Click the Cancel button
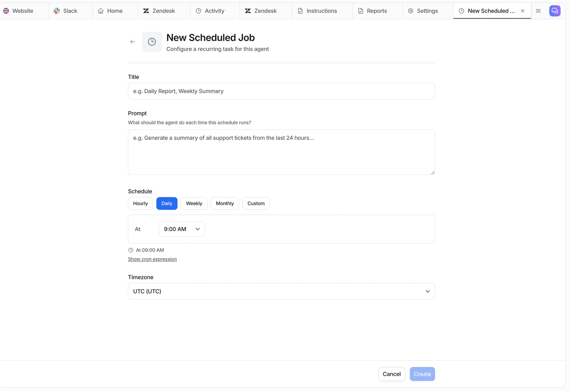Screen dimensions: 569x391 (x=392, y=374)
